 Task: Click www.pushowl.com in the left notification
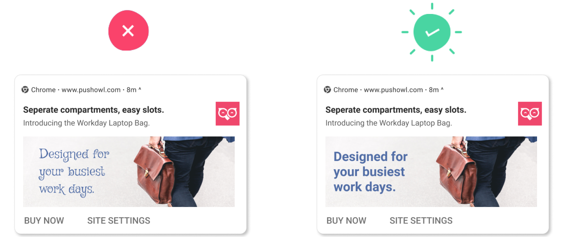tap(91, 90)
